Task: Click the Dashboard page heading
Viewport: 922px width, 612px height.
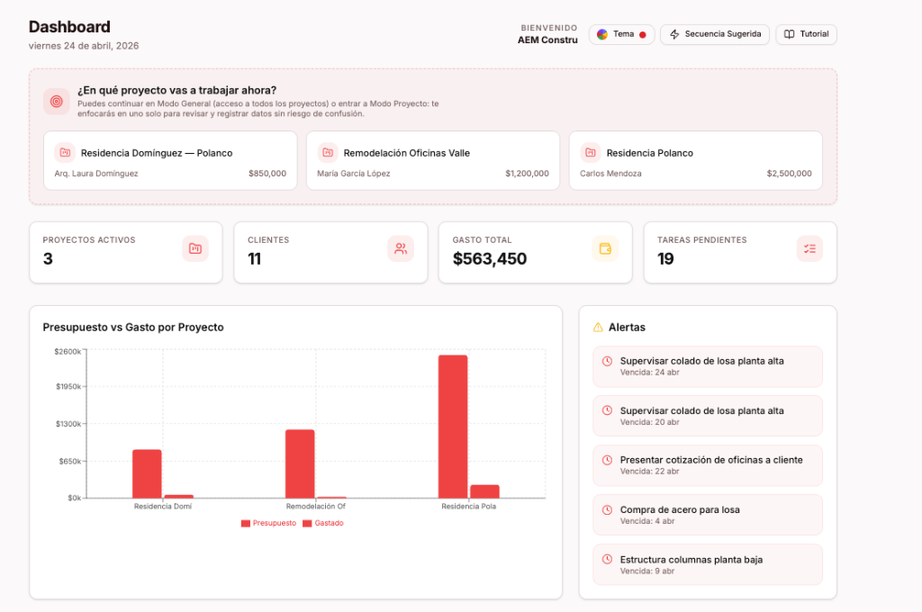Action: click(69, 27)
